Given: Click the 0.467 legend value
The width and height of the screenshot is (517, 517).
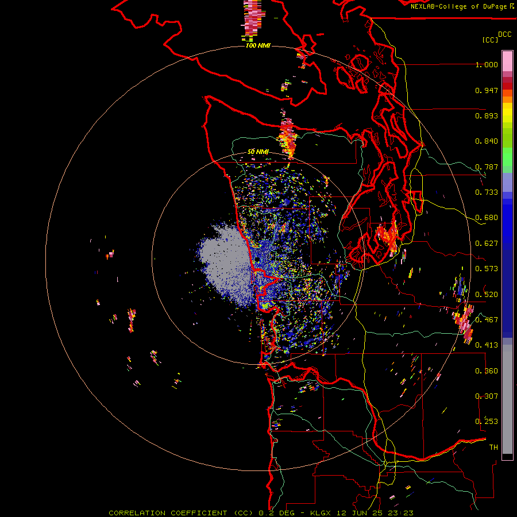Looking at the screenshot, I should (x=487, y=320).
